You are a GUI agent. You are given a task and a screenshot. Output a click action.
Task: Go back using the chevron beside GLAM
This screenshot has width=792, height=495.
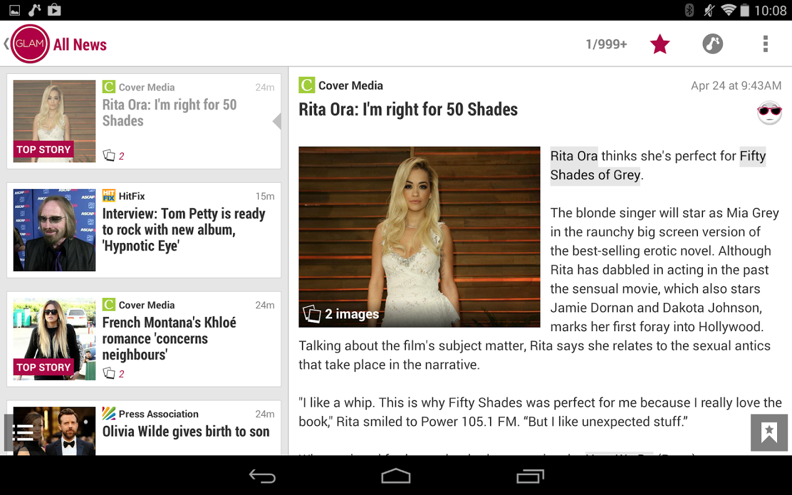(x=6, y=43)
